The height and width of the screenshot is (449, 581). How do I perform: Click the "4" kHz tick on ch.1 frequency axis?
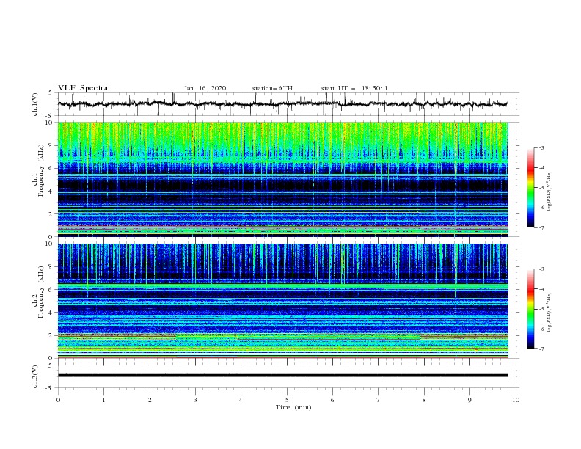(51, 191)
